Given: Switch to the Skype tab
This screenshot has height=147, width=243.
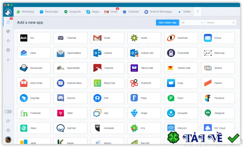Looking at the screenshot, I should 93,12.
